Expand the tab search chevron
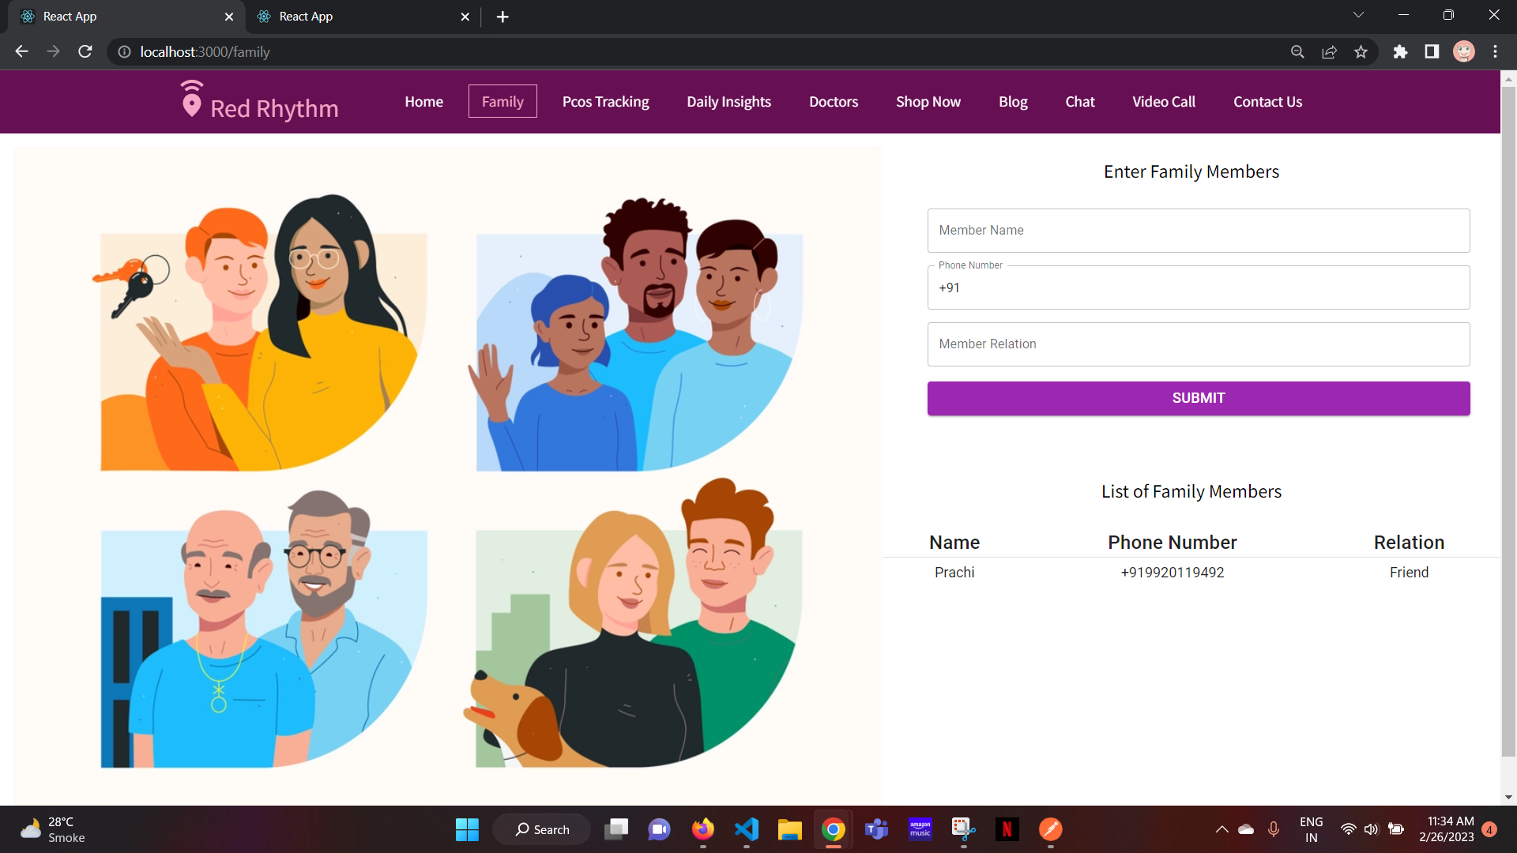This screenshot has width=1517, height=853. [x=1358, y=16]
